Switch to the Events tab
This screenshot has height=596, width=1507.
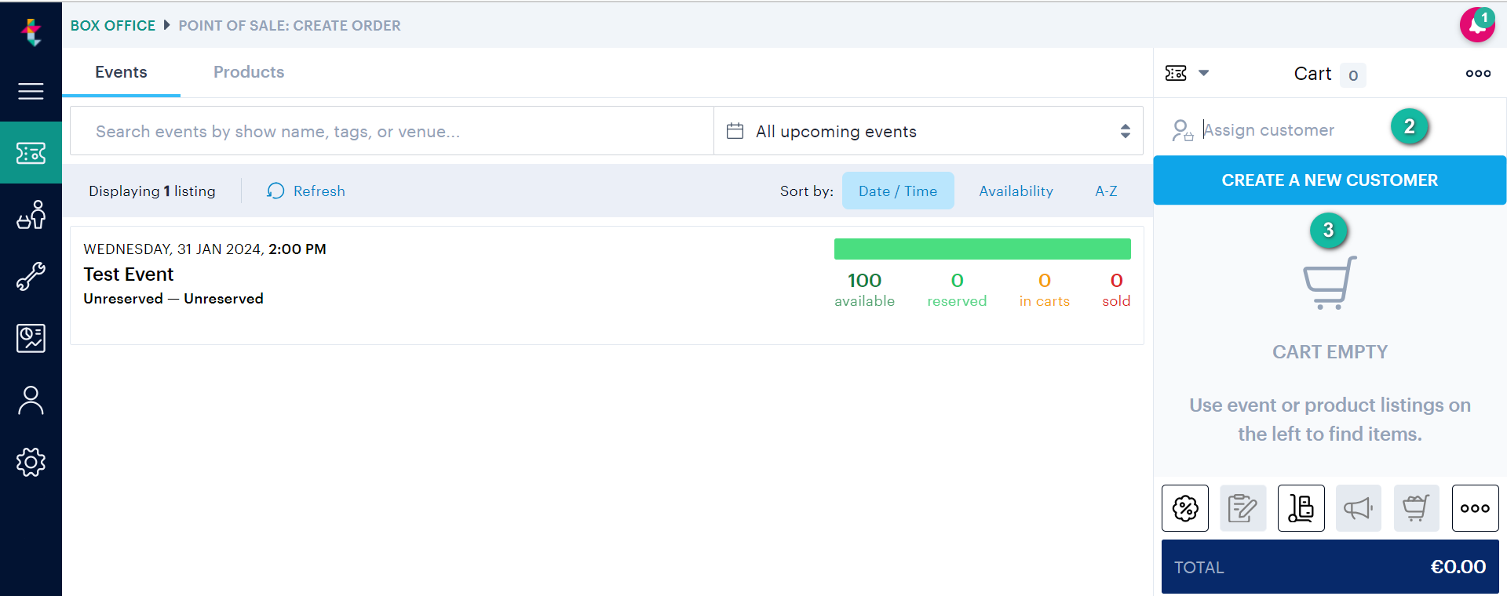point(121,72)
